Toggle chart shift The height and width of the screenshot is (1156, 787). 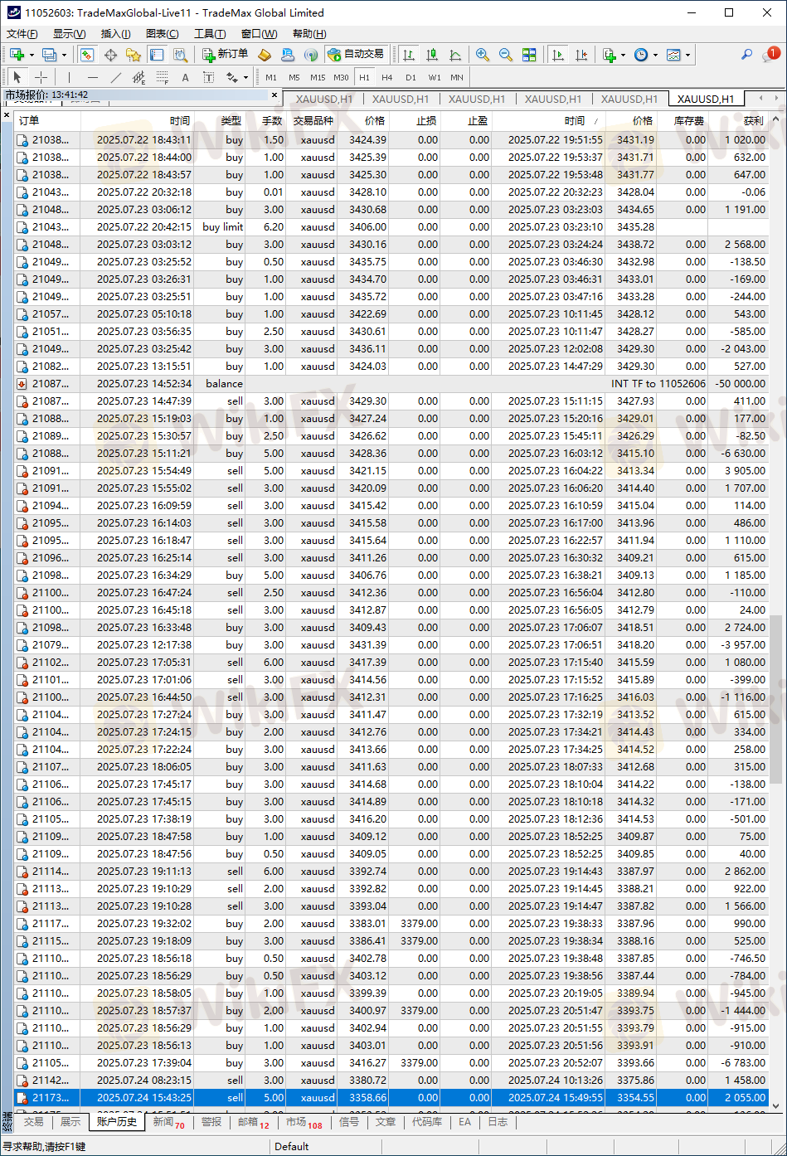click(581, 55)
